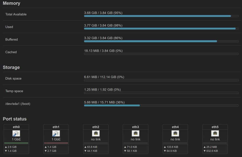Click the eth0 connected port icon

(x=16, y=134)
